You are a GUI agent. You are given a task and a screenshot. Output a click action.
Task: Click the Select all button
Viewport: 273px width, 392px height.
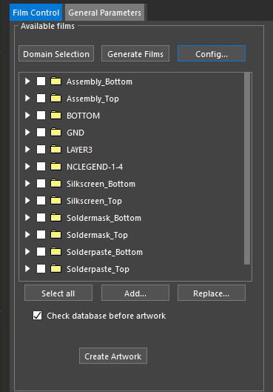click(x=58, y=293)
